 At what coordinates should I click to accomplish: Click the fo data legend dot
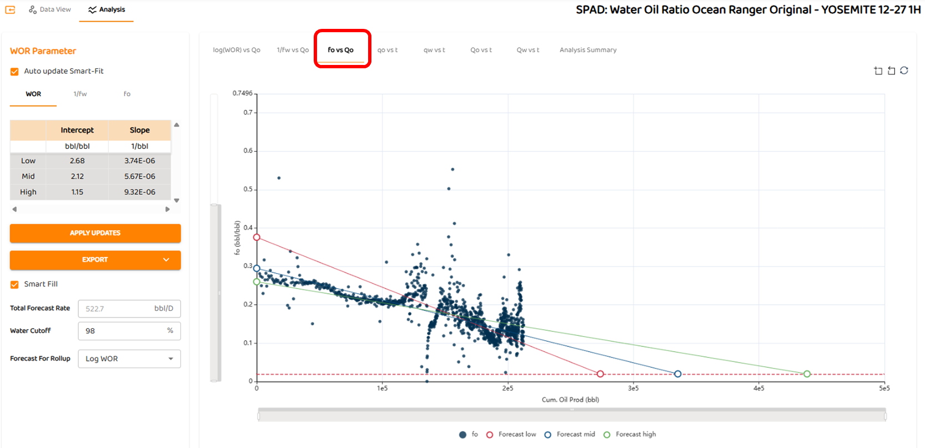[x=463, y=435]
